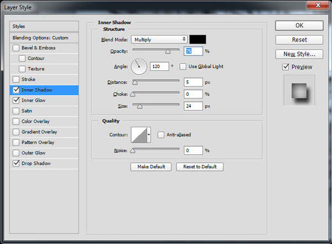Click the style preview thumbnail
332x244 pixels.
[x=299, y=90]
